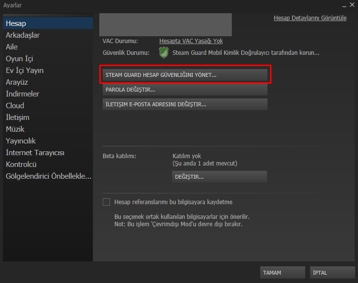Close the Ayarlar window
Screen dimensions: 358x283
coord(352,5)
